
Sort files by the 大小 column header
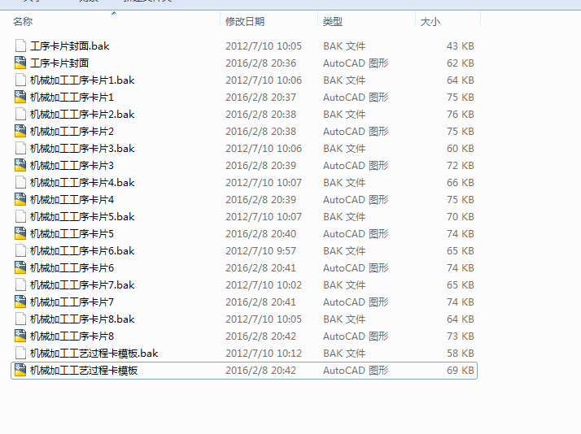[x=430, y=21]
